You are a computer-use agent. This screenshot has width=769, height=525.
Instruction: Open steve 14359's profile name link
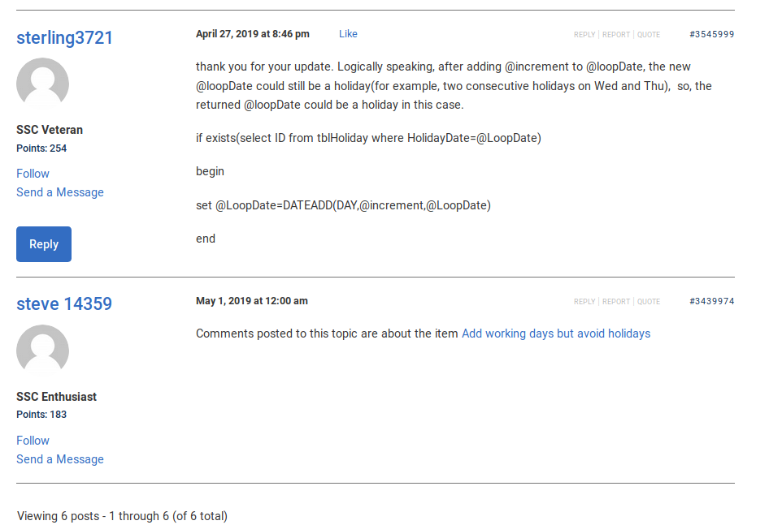[64, 304]
